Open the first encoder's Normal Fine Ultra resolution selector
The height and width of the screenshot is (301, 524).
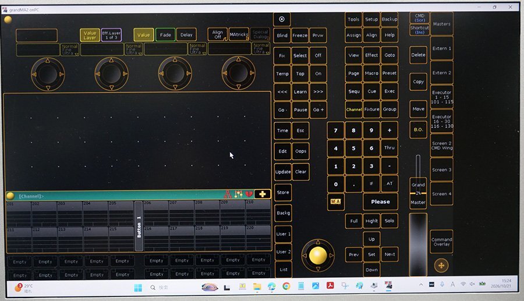pyautogui.click(x=69, y=49)
